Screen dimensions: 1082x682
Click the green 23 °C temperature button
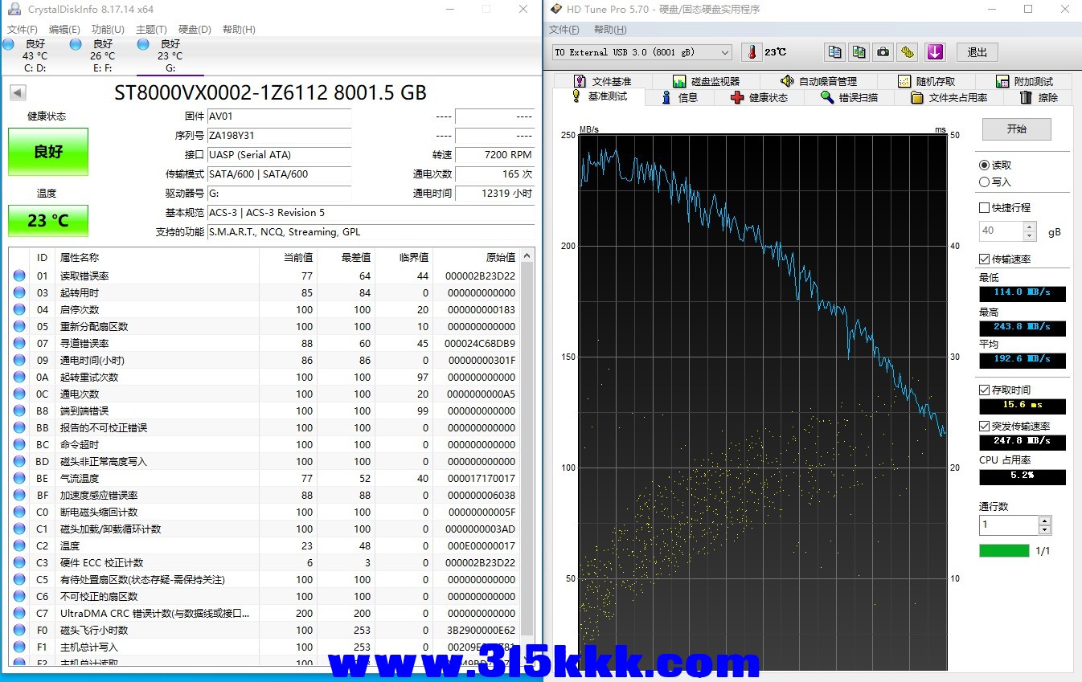click(48, 220)
